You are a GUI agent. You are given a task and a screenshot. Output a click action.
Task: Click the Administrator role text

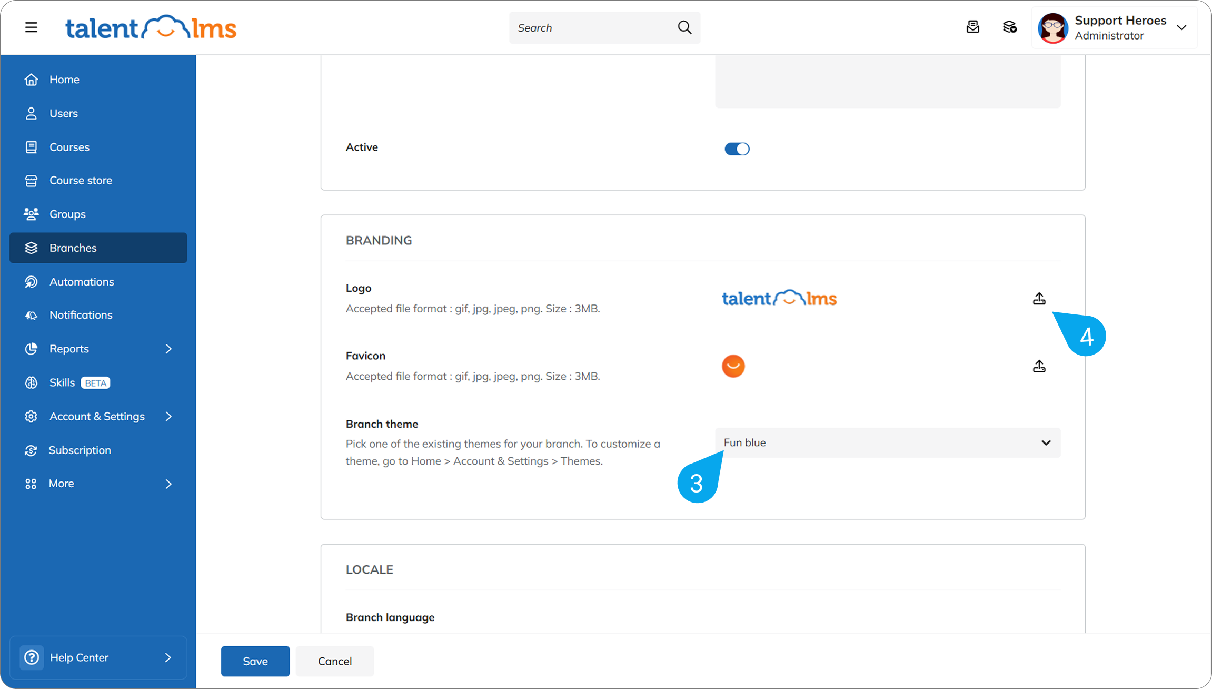click(x=1109, y=36)
